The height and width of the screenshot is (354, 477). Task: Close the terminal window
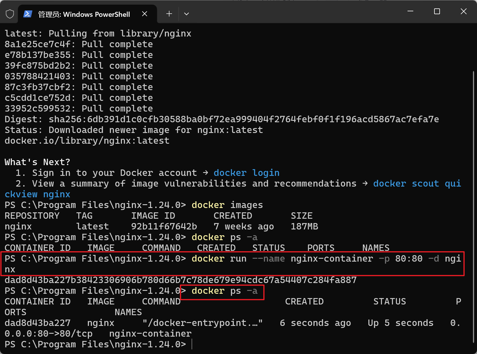pyautogui.click(x=464, y=11)
